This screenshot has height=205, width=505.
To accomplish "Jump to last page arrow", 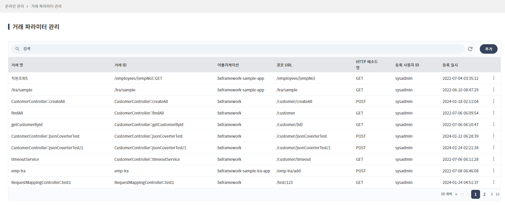I will tap(498, 194).
